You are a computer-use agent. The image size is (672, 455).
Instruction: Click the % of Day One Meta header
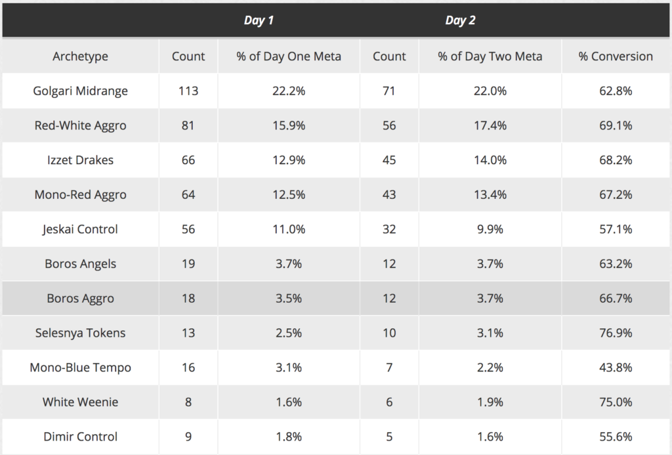point(289,56)
